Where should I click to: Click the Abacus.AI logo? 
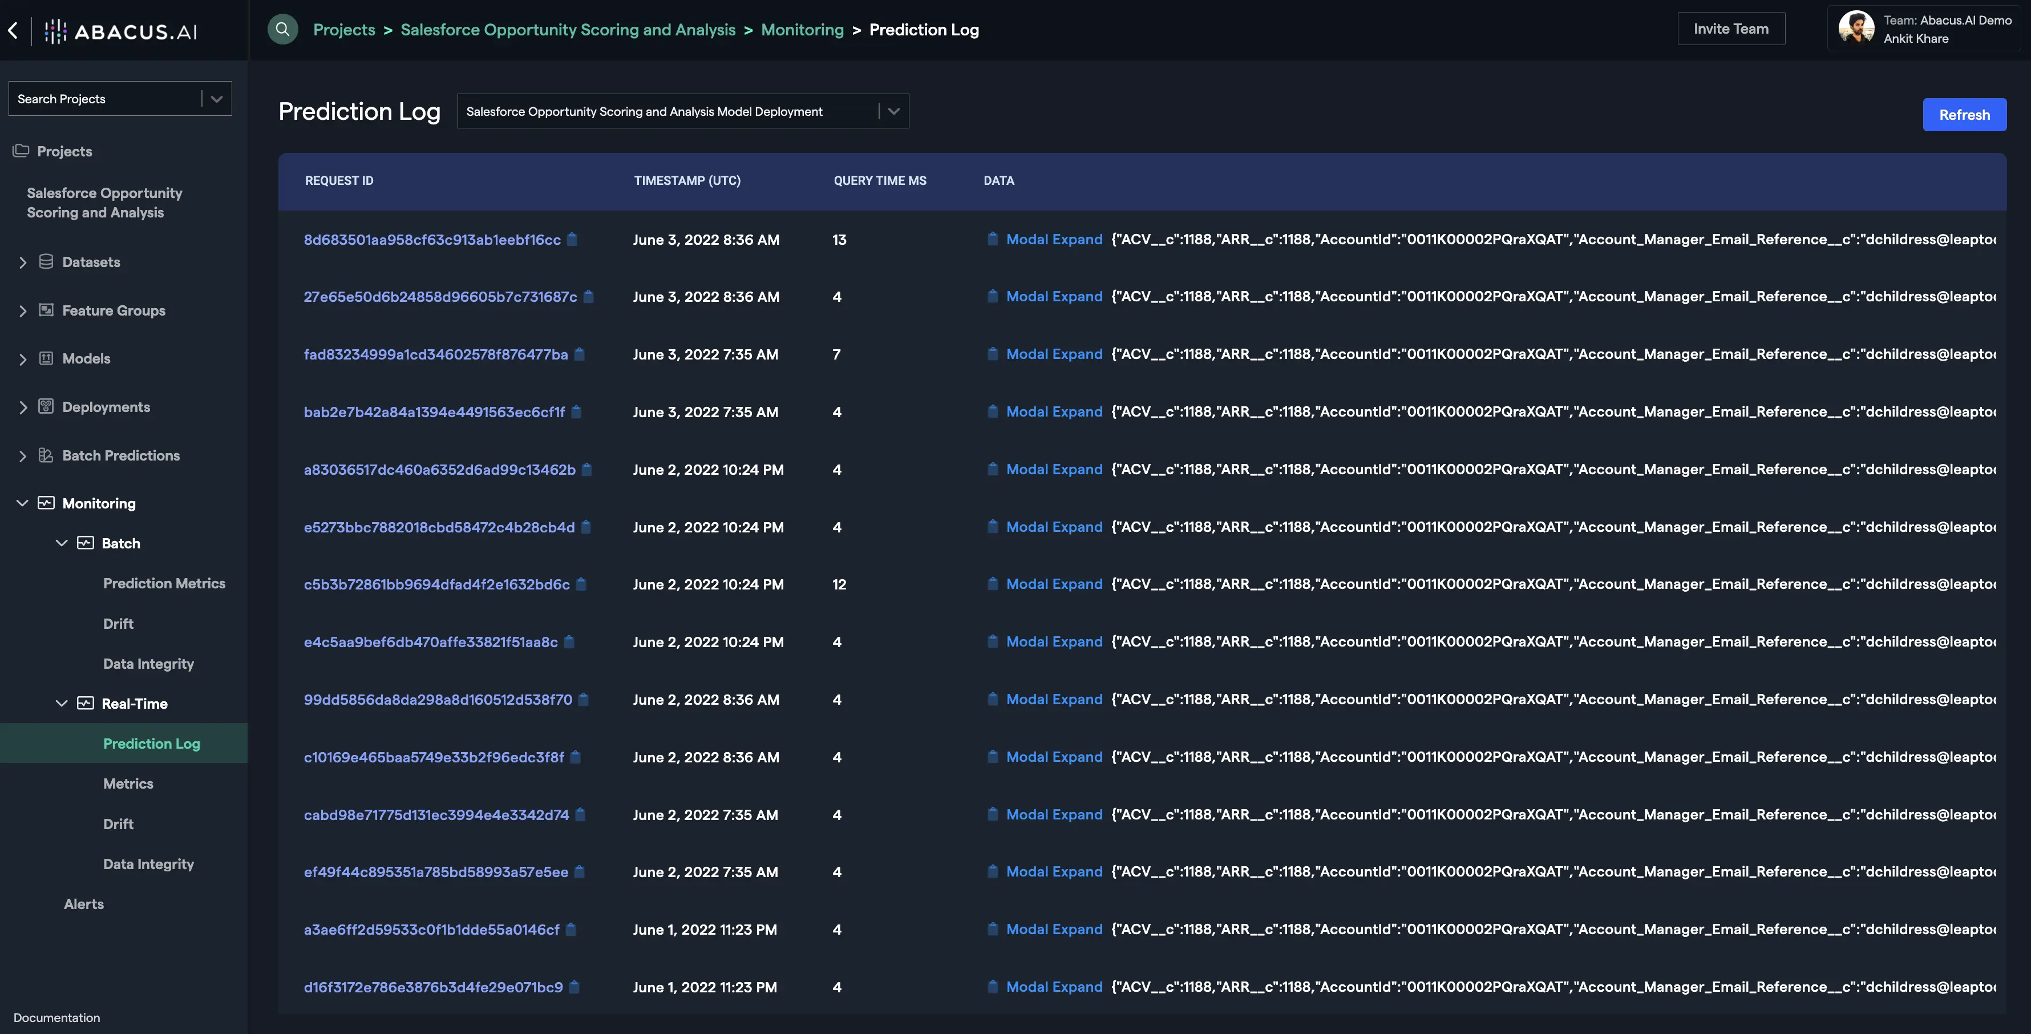coord(120,31)
